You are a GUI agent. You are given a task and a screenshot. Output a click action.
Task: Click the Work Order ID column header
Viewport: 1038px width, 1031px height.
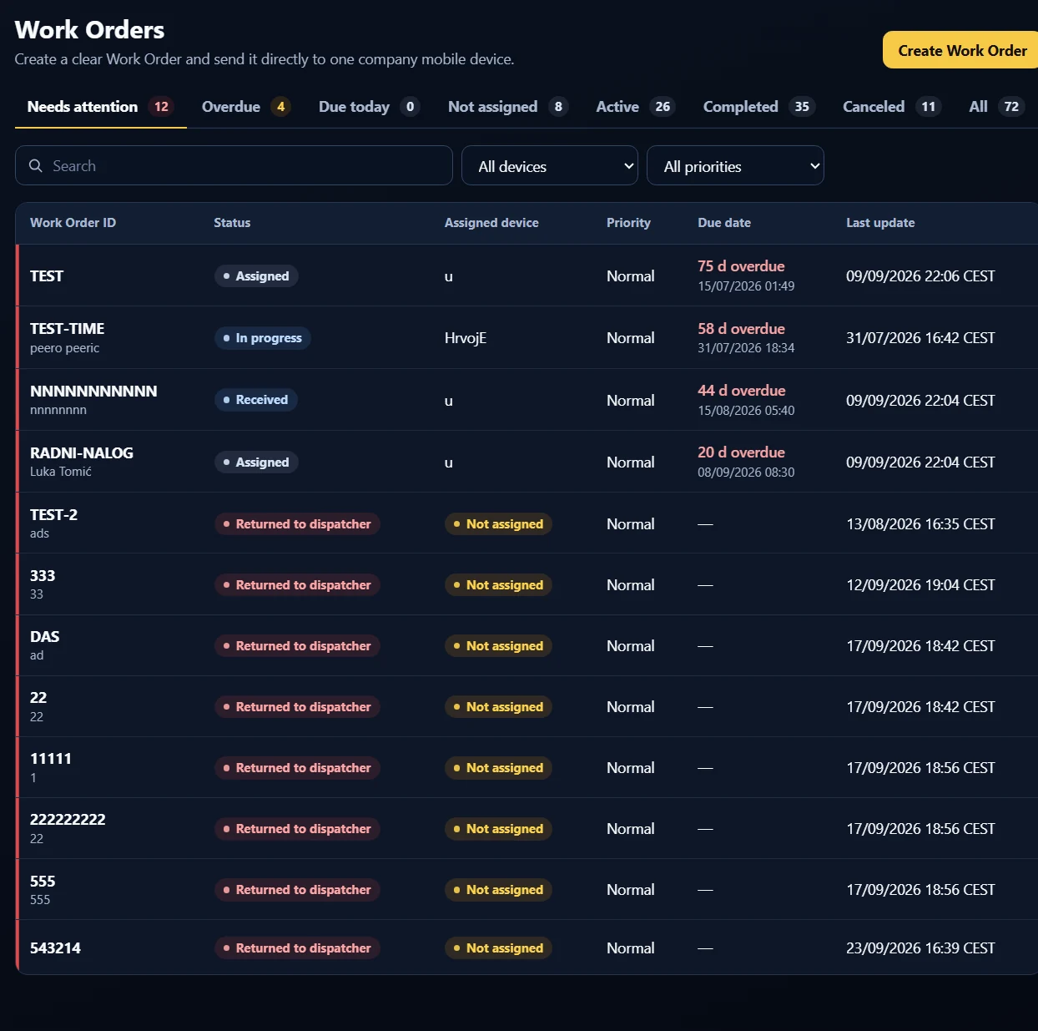tap(73, 223)
